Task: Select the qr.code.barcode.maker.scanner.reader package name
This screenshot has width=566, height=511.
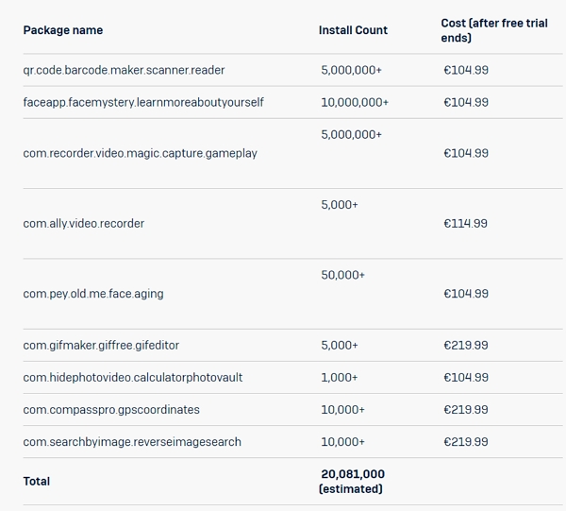Action: pos(124,70)
